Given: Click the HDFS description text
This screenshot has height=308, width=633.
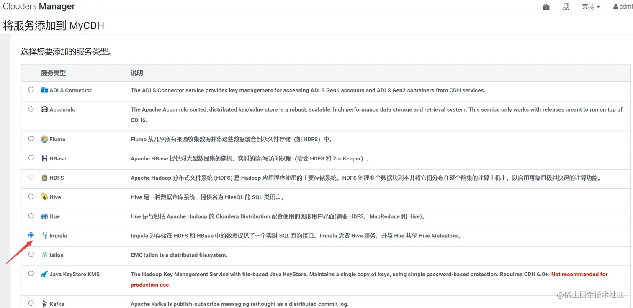Looking at the screenshot, I should [366, 178].
